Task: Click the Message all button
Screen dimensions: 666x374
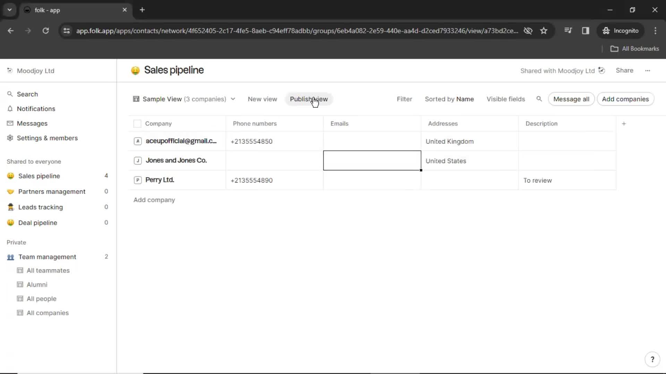Action: tap(571, 99)
